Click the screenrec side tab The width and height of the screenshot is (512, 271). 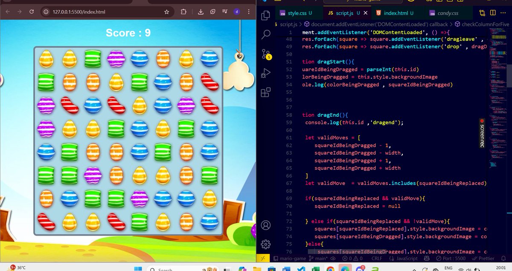(x=483, y=133)
